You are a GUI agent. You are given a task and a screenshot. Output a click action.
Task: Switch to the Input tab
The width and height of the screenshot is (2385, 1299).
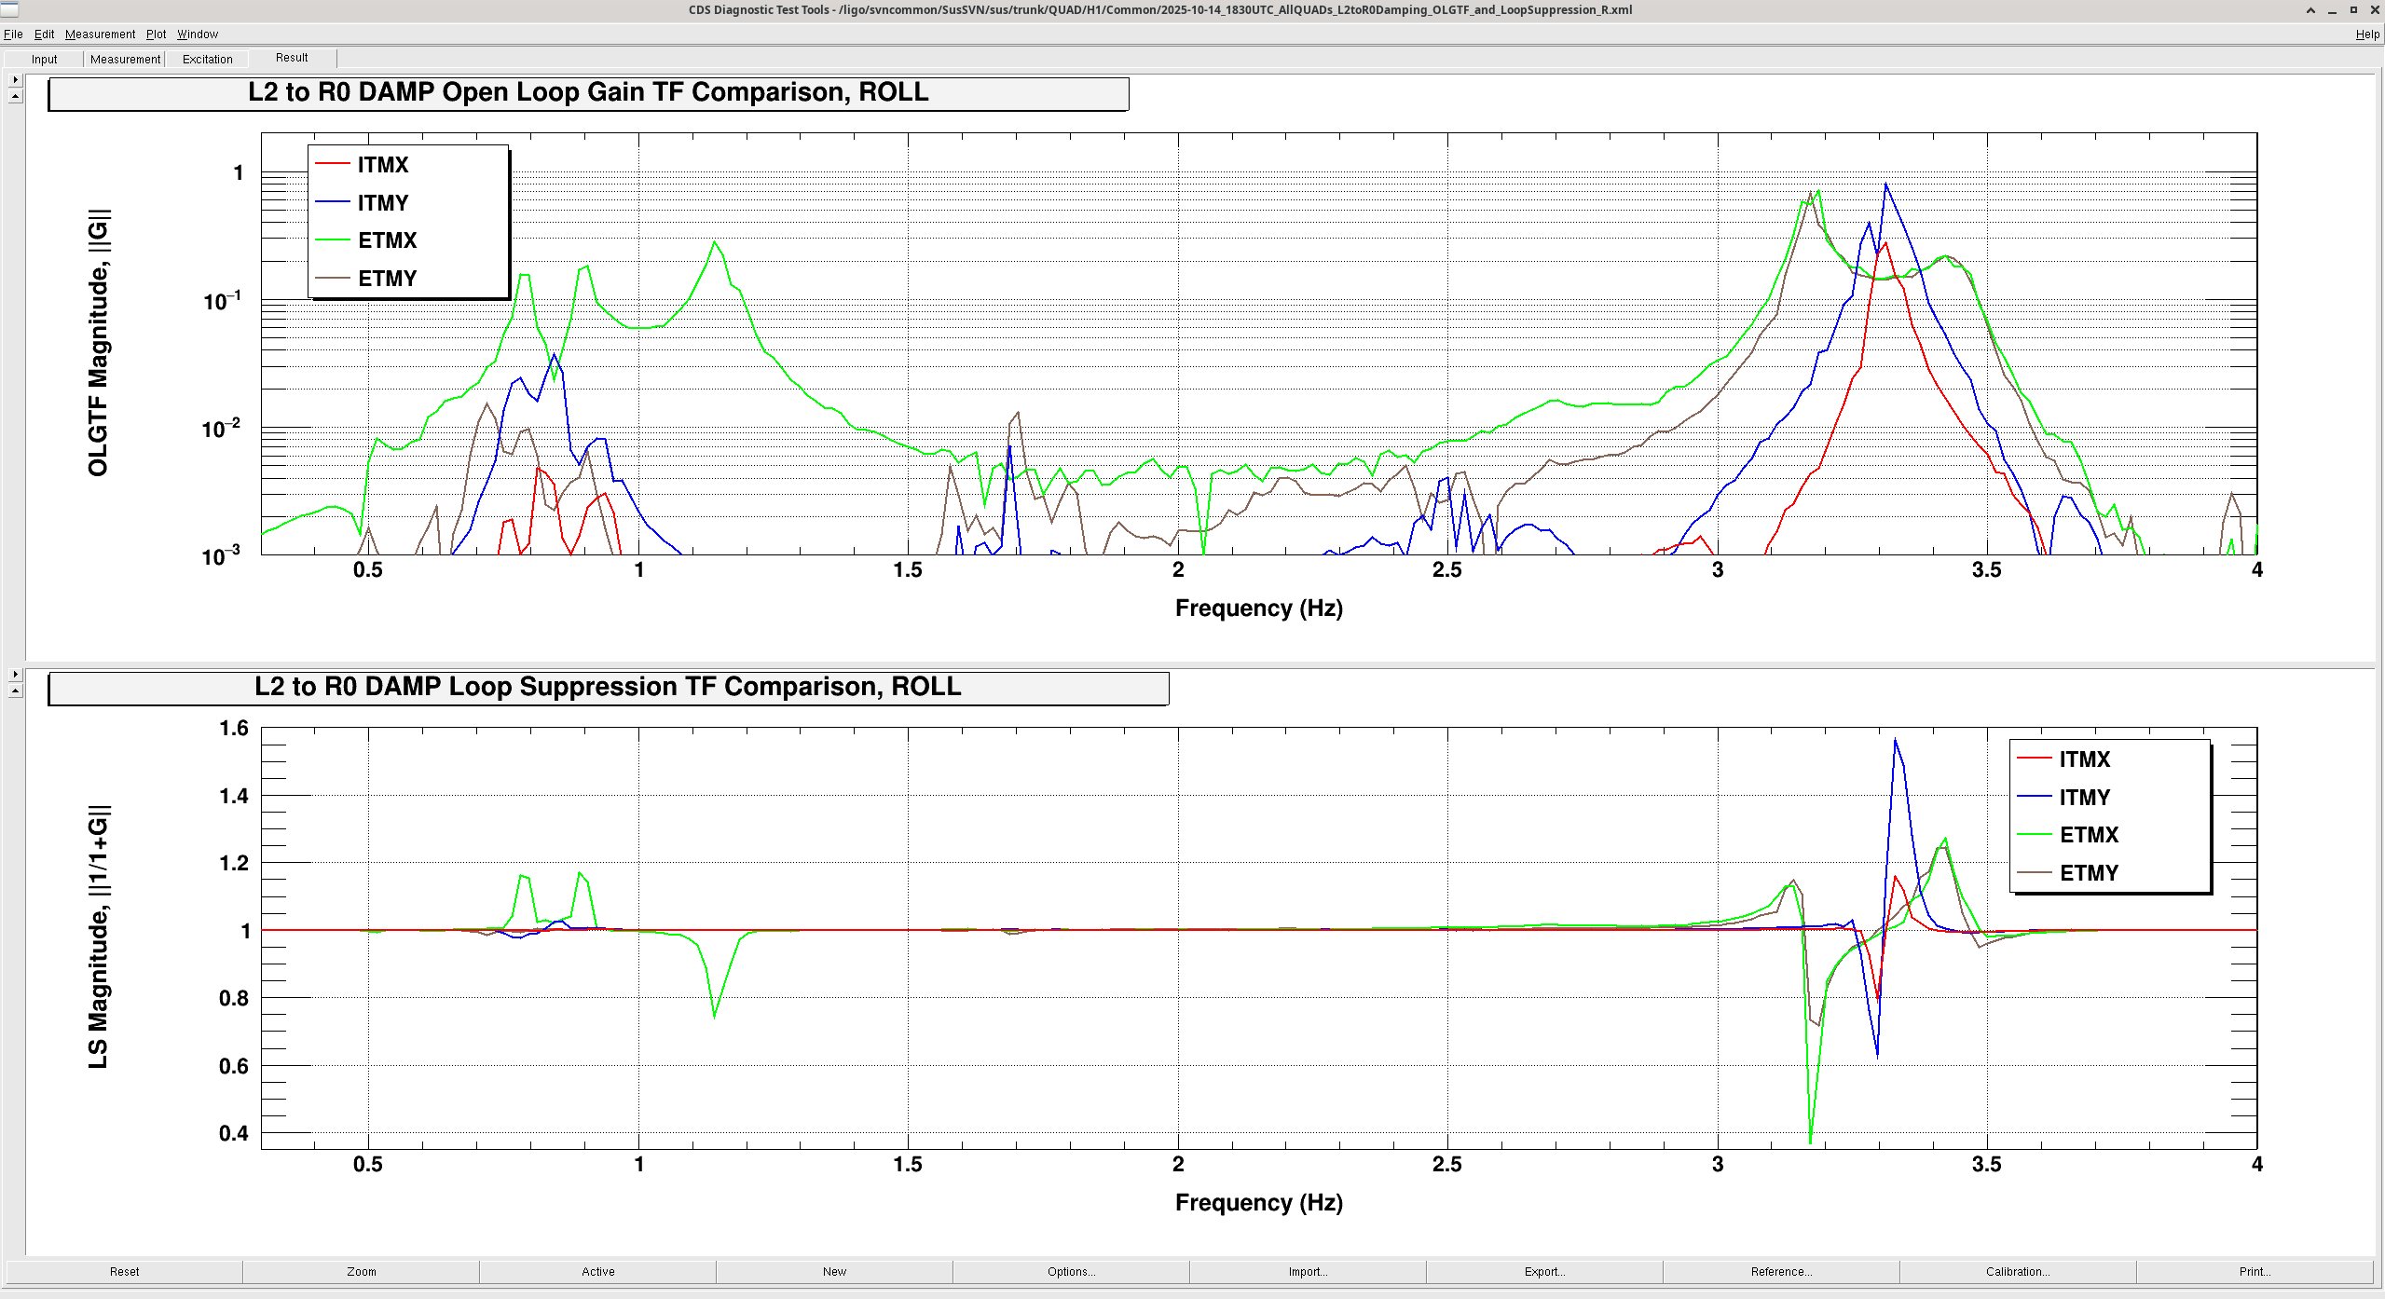coord(44,59)
